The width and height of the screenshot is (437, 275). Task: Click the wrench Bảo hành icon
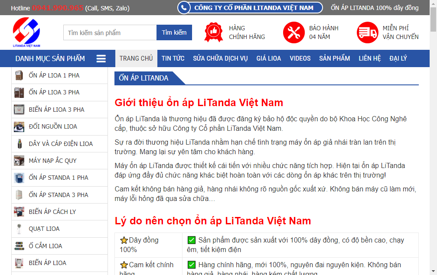pos(294,32)
